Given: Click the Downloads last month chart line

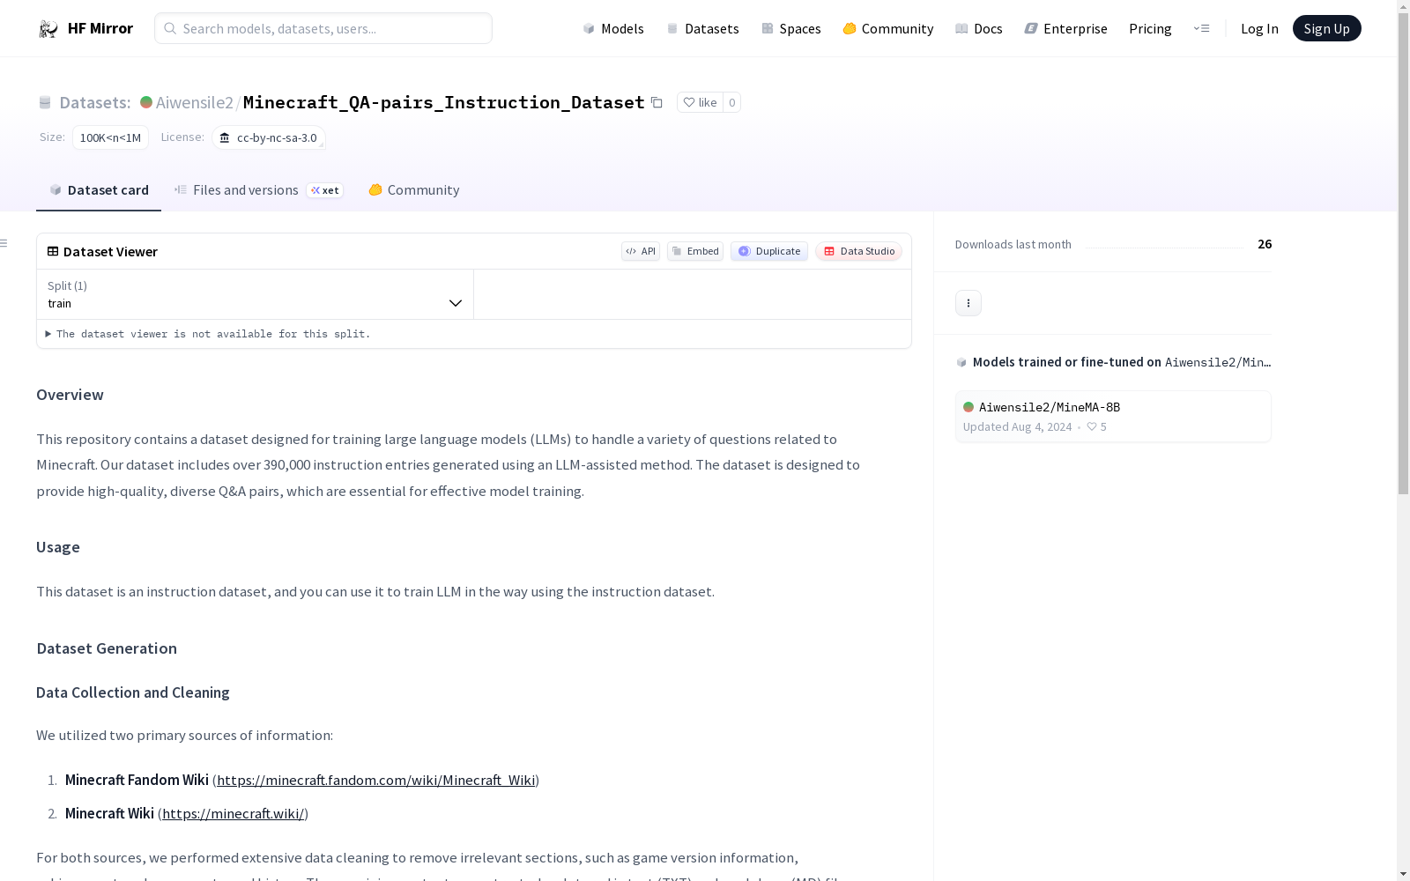Looking at the screenshot, I should (1164, 248).
